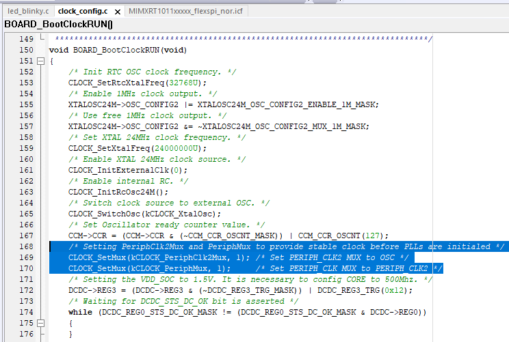The width and height of the screenshot is (509, 342).
Task: Collapse the while loop fold at line 175
Action: click(40, 323)
